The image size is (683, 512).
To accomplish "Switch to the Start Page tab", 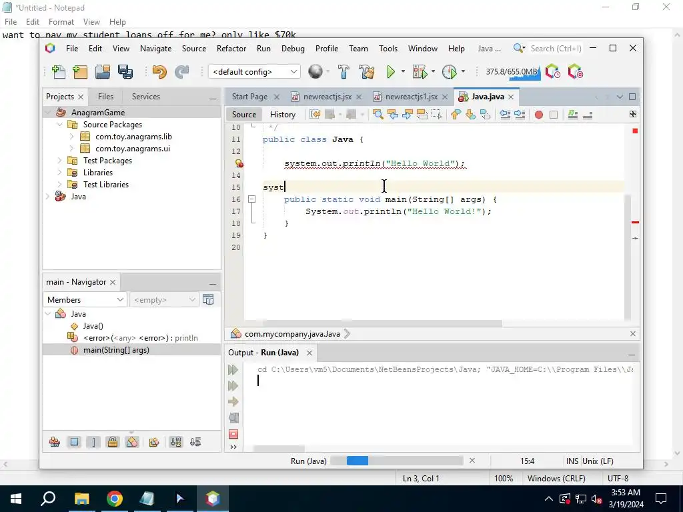I will [x=249, y=97].
